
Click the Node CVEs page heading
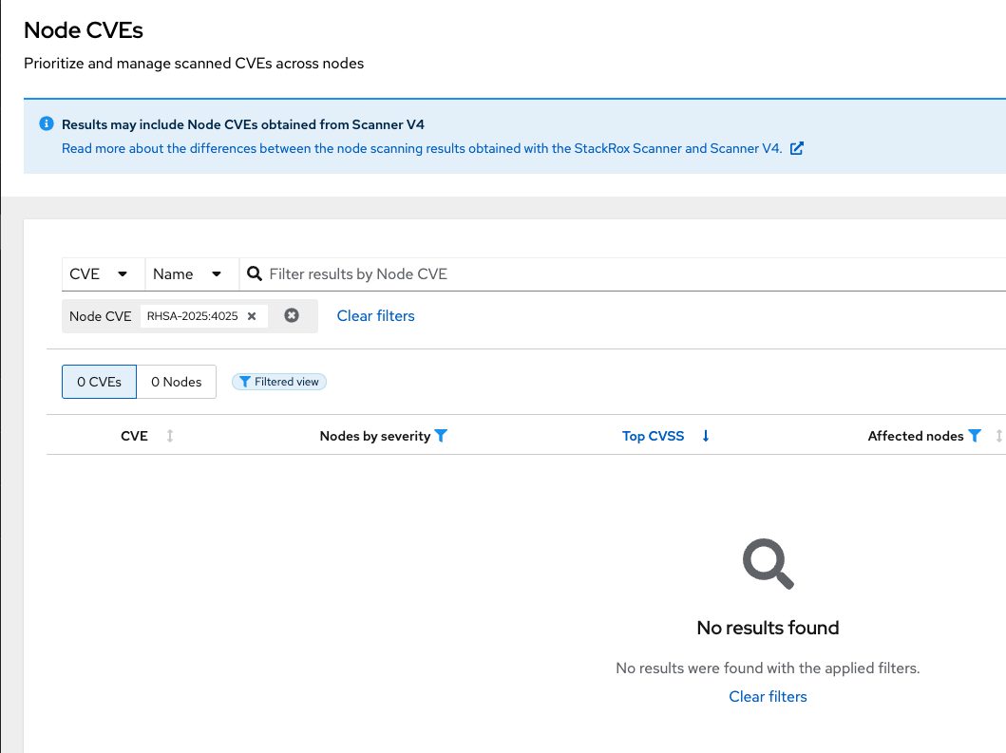pyautogui.click(x=84, y=30)
